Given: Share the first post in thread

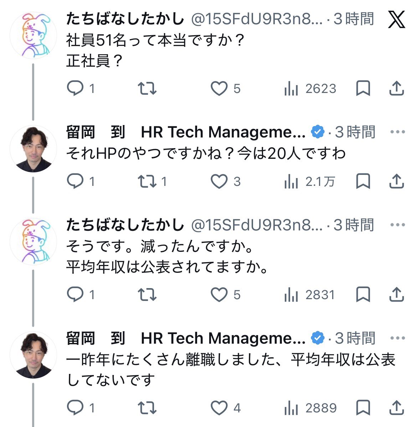Looking at the screenshot, I should click(396, 88).
